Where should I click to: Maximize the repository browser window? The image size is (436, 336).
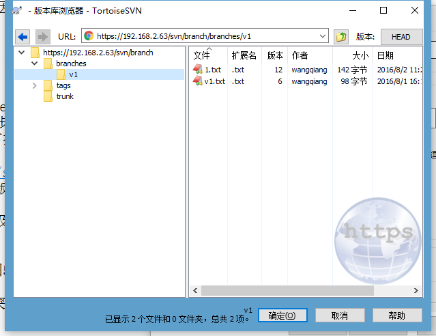[x=383, y=10]
